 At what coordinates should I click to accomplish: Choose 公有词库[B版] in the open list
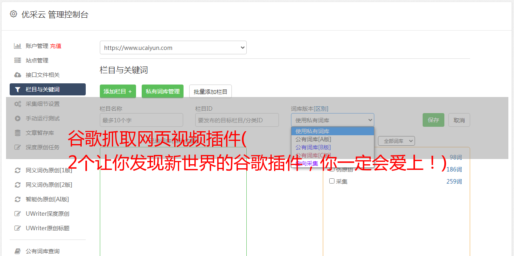pos(332,147)
